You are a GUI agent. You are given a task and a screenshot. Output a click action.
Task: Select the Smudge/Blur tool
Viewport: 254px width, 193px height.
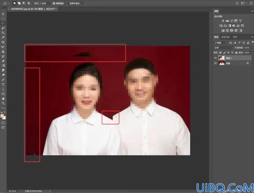coord(3,70)
